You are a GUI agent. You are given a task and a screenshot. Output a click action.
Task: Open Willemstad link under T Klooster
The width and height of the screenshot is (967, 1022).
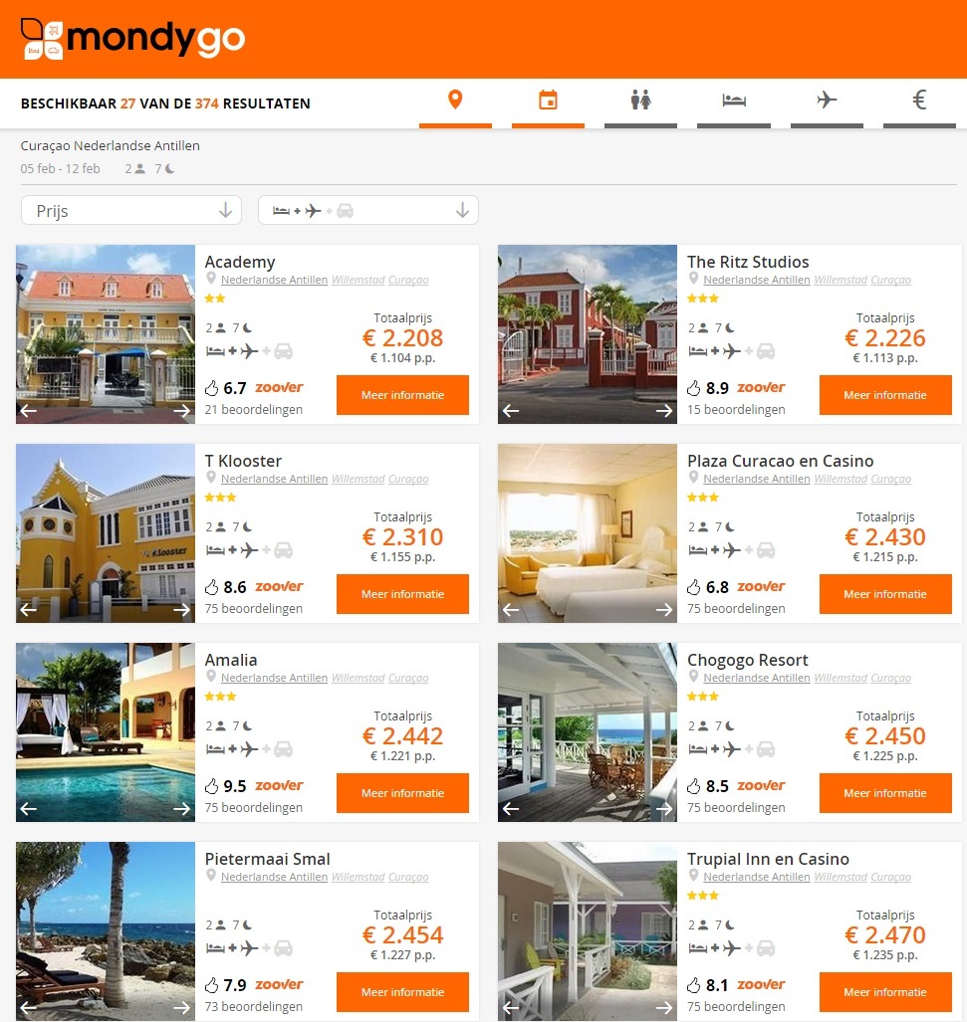click(x=358, y=479)
